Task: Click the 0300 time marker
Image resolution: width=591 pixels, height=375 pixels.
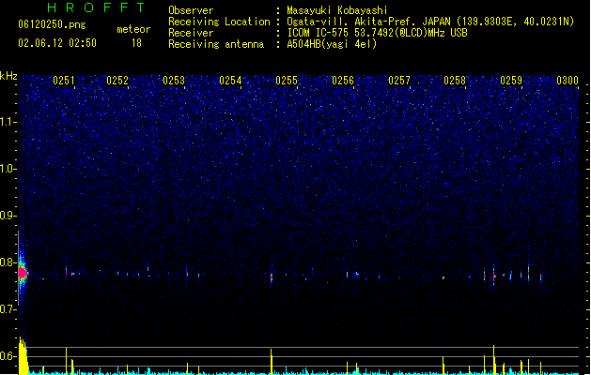Action: [x=568, y=81]
